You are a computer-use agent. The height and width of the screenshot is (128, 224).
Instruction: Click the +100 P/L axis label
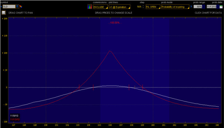[5, 53]
